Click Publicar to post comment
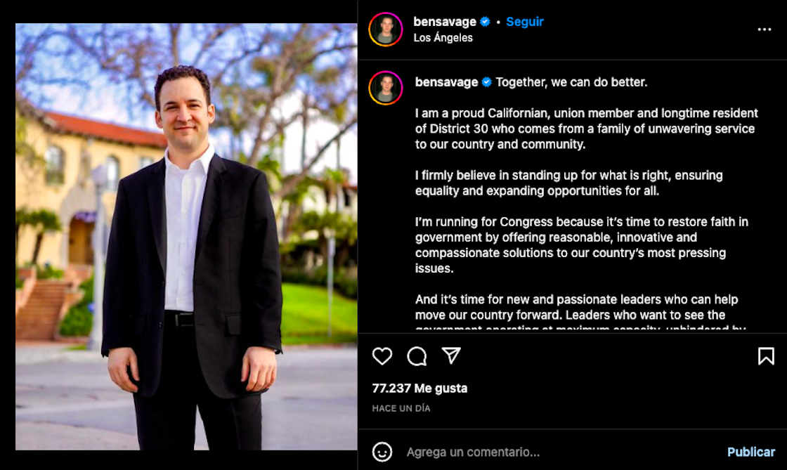This screenshot has height=470, width=787. point(751,452)
